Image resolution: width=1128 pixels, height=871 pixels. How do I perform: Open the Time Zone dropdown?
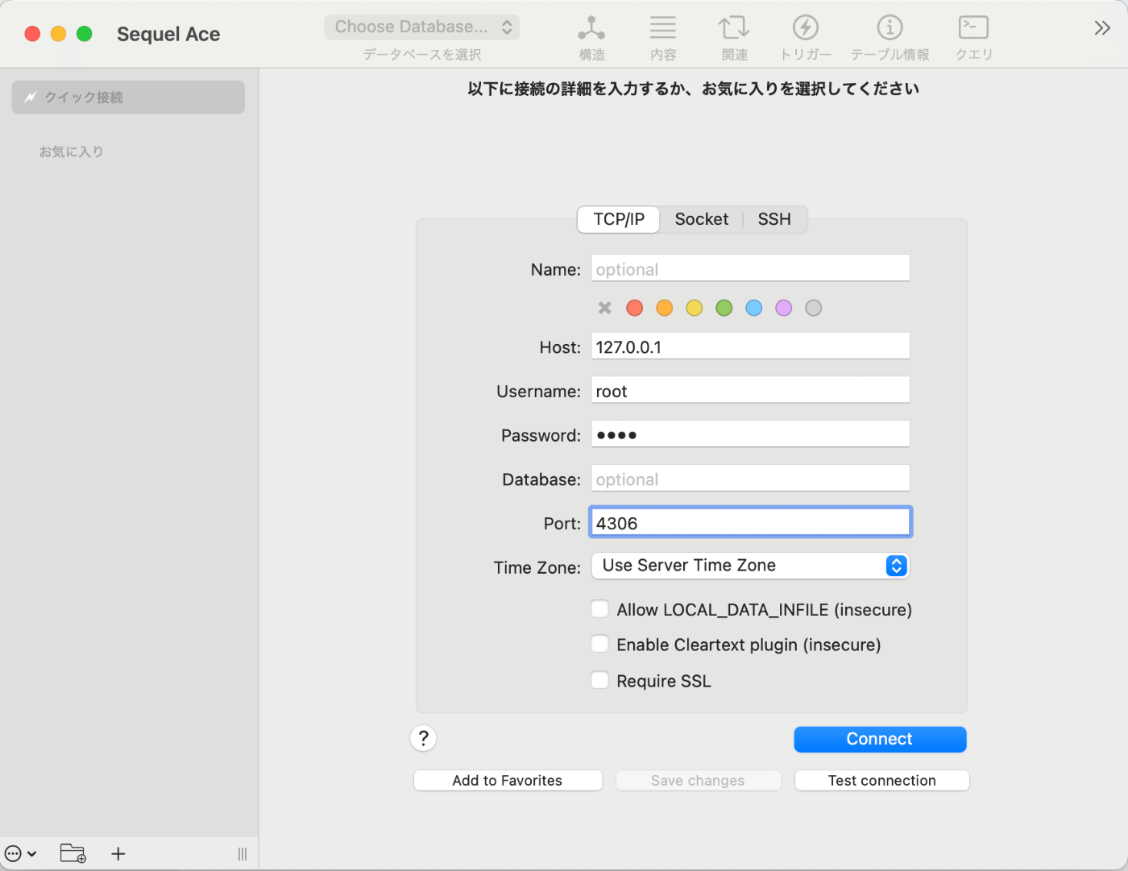750,566
